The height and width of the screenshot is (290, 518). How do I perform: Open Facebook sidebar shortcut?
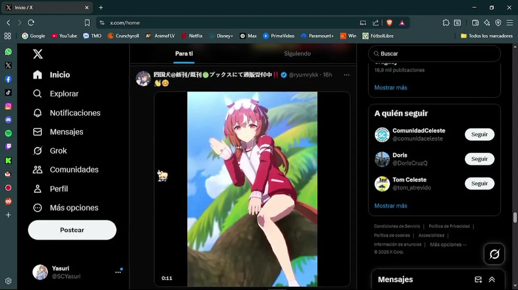pos(8,79)
